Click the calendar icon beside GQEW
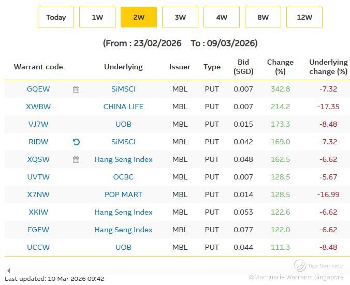 click(x=76, y=89)
